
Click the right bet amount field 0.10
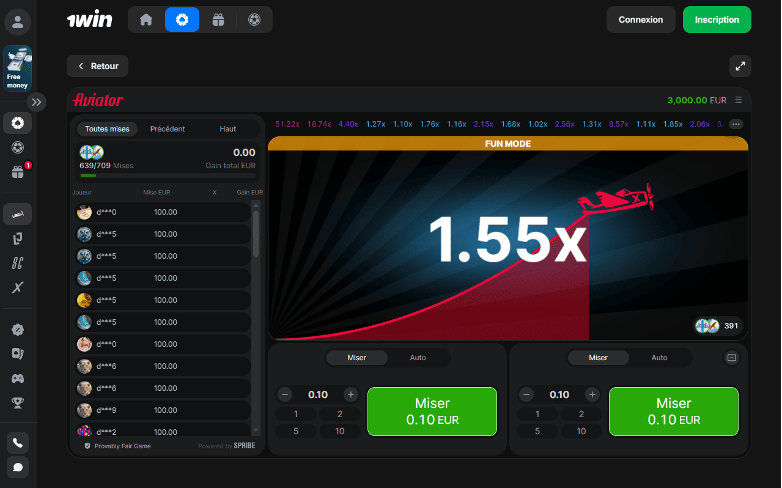(559, 394)
